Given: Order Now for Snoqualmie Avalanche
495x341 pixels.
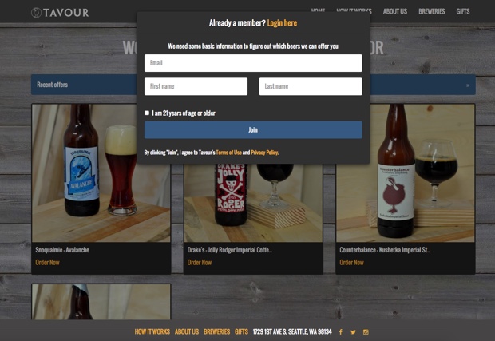Looking at the screenshot, I should (x=47, y=263).
